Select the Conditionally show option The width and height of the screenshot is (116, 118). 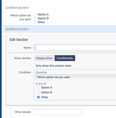pyautogui.click(x=65, y=58)
